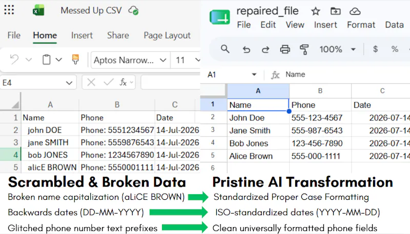Select column B header in Excel

[x=117, y=105]
